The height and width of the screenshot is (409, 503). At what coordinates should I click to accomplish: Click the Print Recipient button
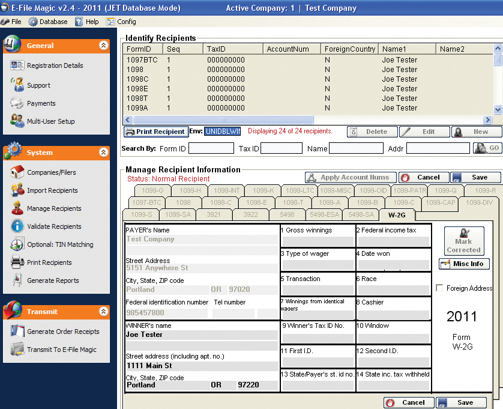click(x=155, y=132)
